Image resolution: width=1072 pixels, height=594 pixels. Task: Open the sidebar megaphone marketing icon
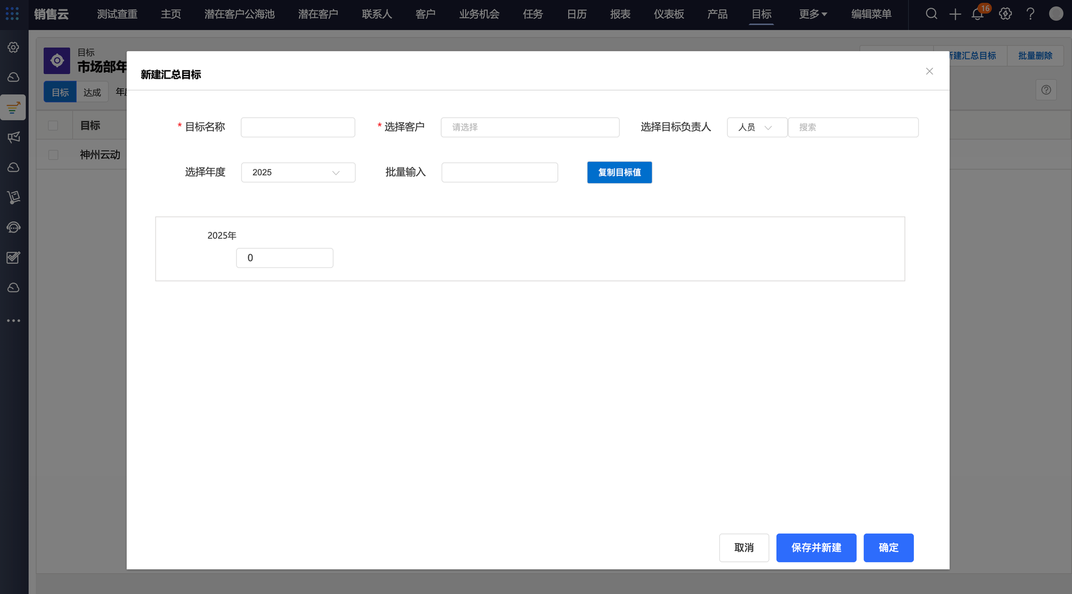[14, 137]
